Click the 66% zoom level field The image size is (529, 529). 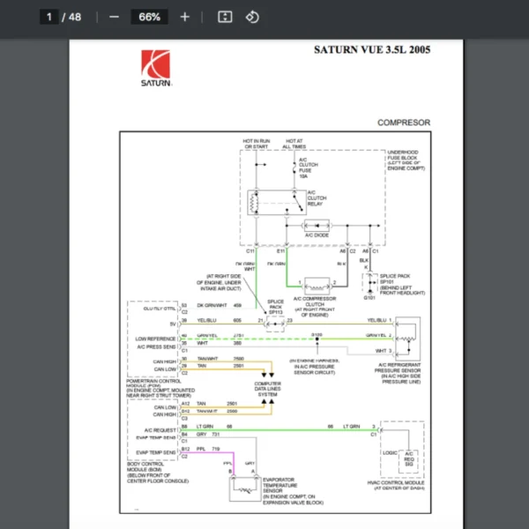pyautogui.click(x=149, y=17)
